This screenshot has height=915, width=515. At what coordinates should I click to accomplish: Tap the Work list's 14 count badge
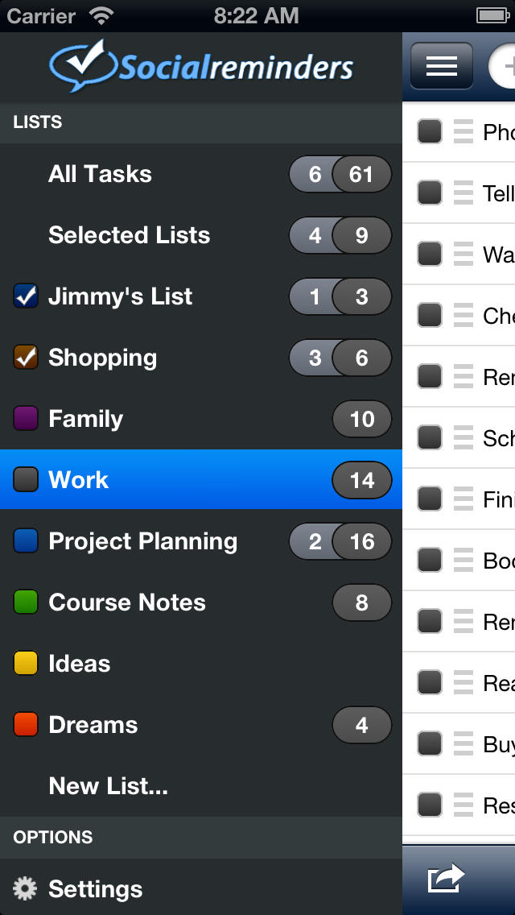coord(361,480)
